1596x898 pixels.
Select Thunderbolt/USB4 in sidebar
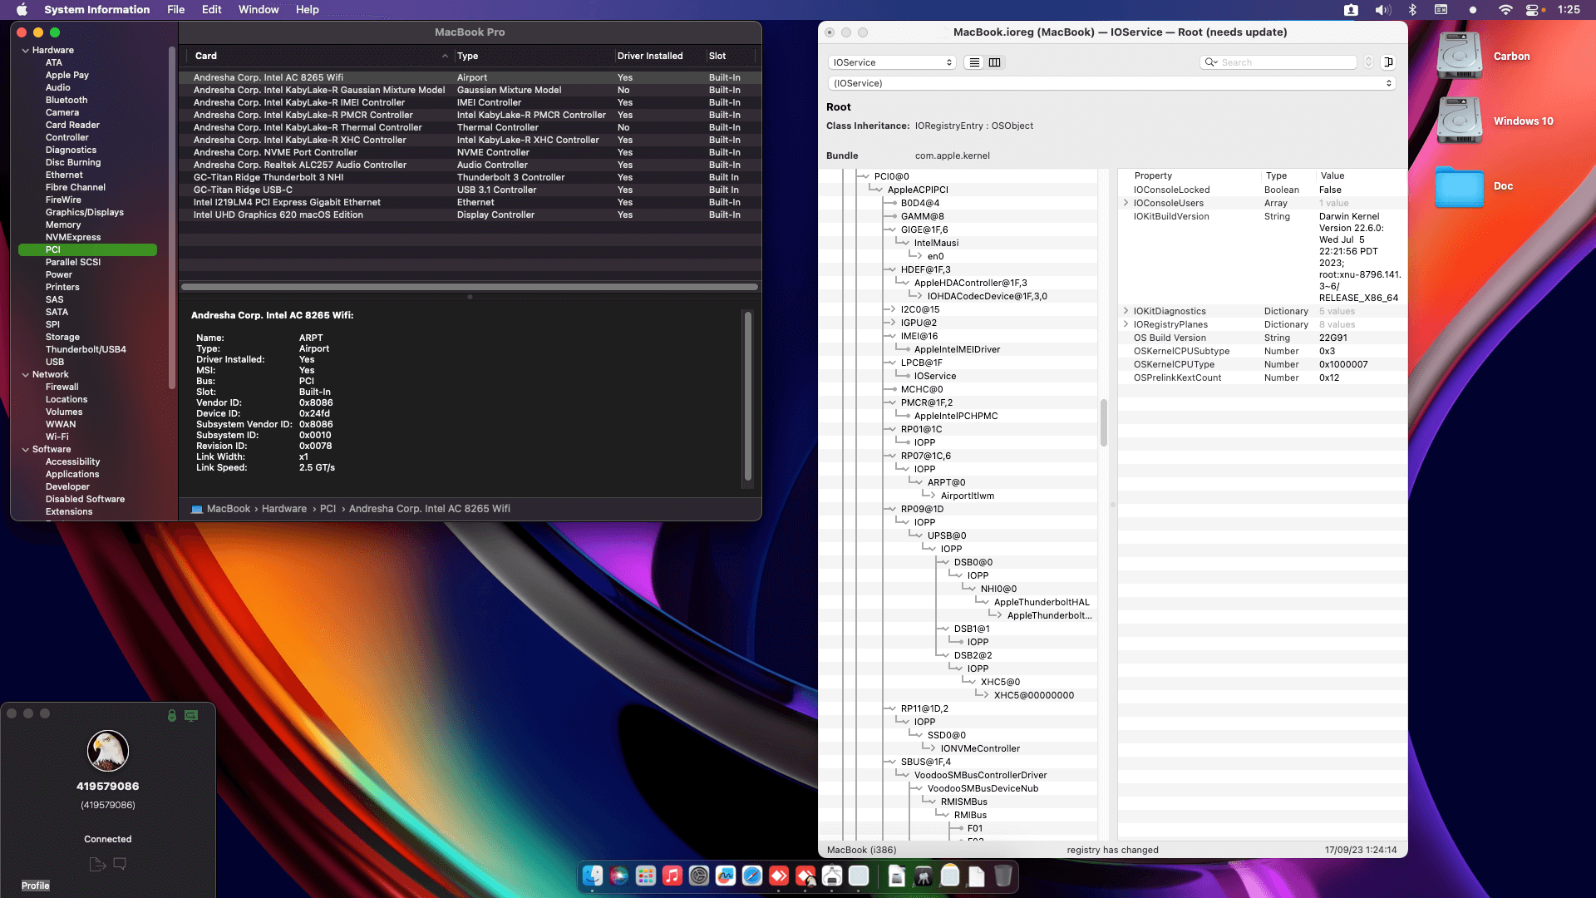[86, 349]
